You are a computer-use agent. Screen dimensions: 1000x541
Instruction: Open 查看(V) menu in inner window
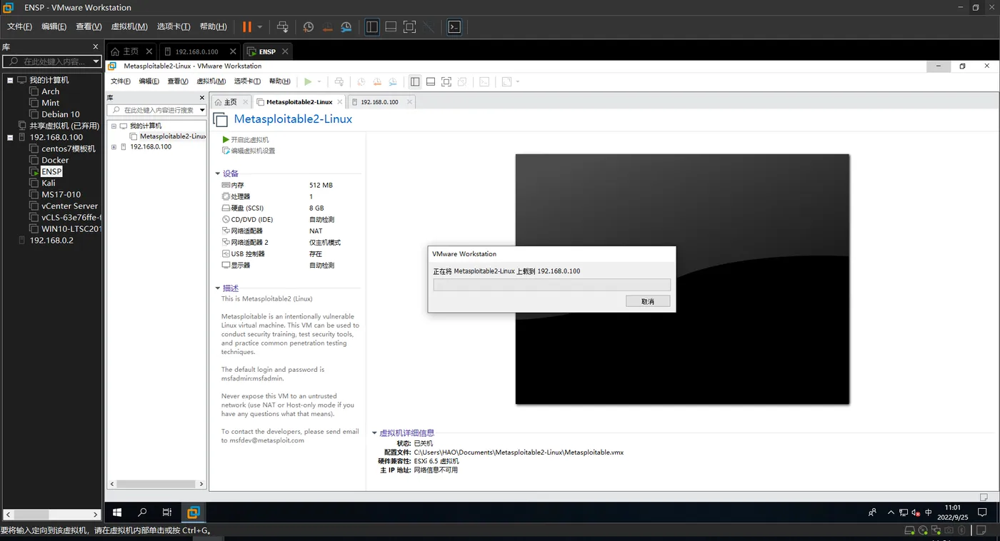178,81
